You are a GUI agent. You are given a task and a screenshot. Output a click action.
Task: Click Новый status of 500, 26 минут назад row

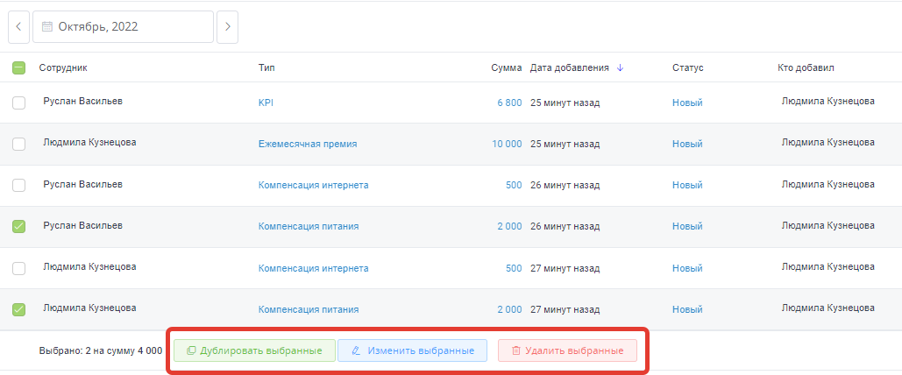point(687,185)
